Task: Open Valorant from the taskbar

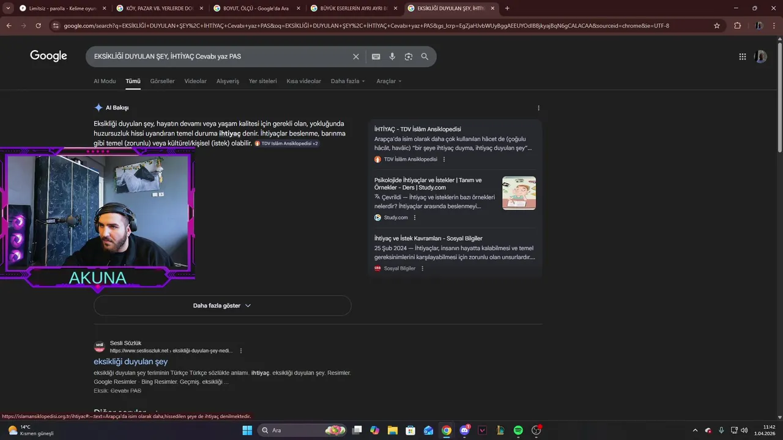Action: [483, 430]
